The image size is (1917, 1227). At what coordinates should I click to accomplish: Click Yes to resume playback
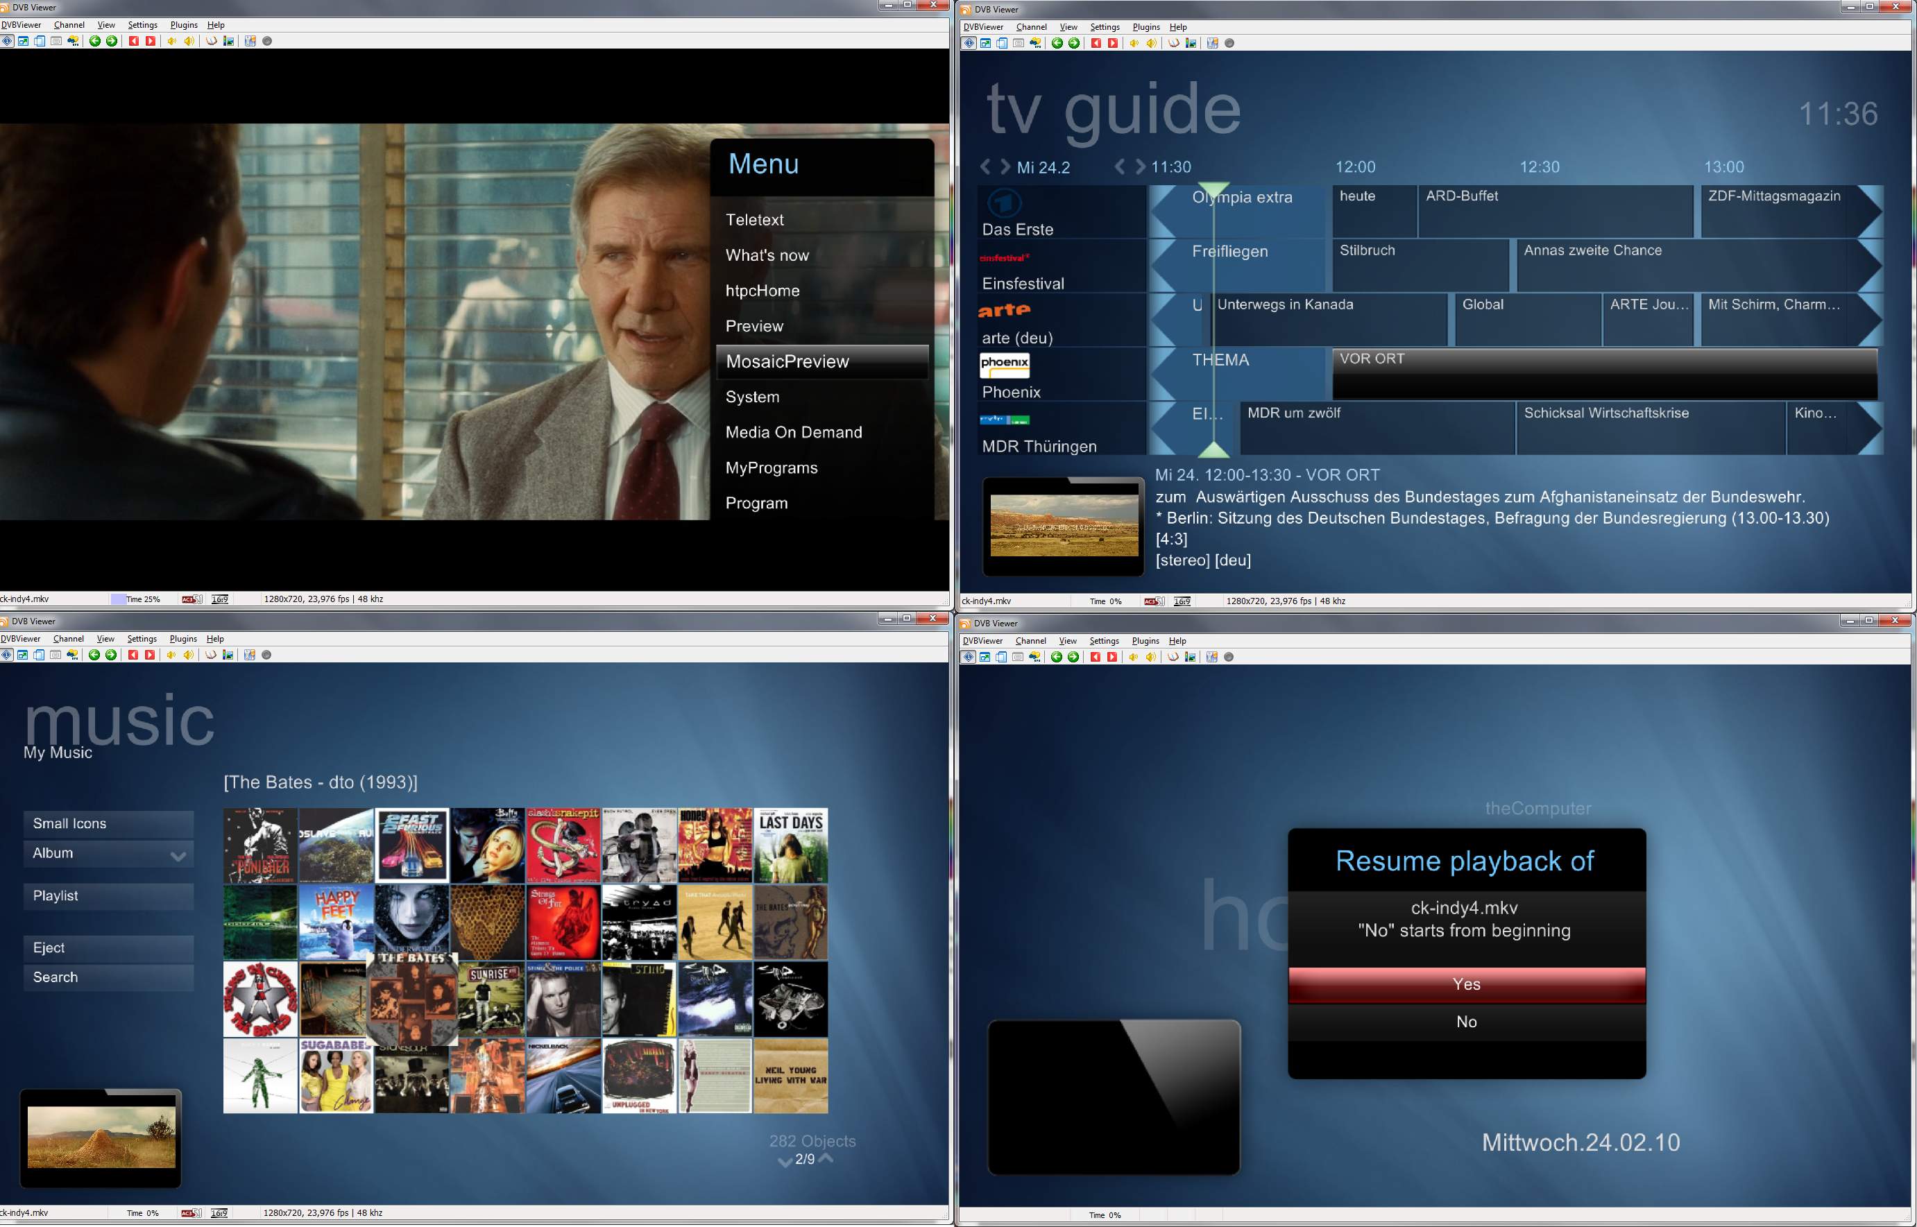click(1467, 985)
